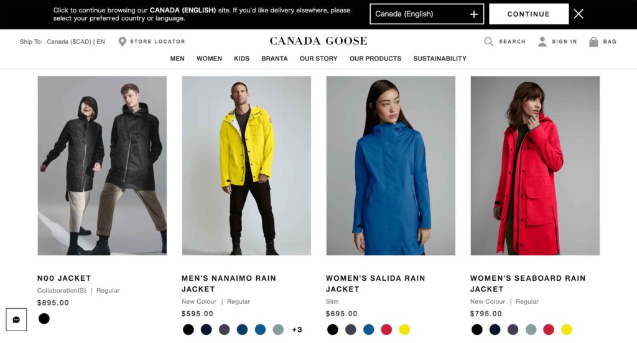This screenshot has width=637, height=343.
Task: Open the BRANTA menu item
Action: (x=274, y=59)
